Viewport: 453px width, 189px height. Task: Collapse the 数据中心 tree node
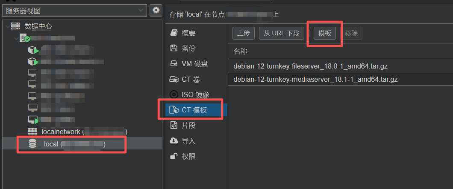click(x=7, y=26)
